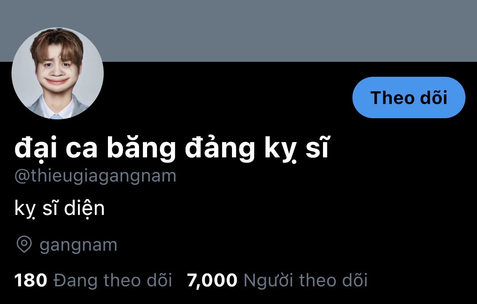
Task: Click the face in the avatar
Action: [x=57, y=69]
